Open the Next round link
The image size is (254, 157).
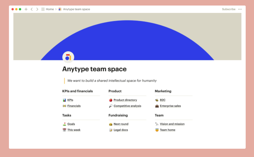coord(121,124)
